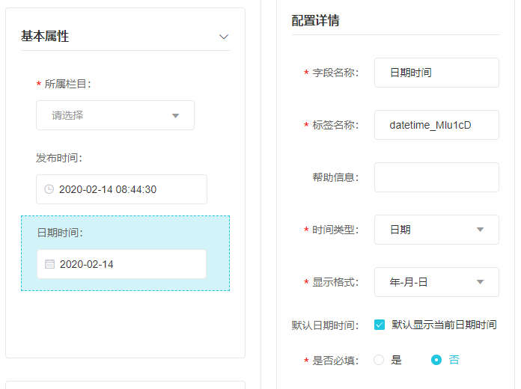Click the 所属栏目 label text
521x389 pixels.
pos(67,84)
